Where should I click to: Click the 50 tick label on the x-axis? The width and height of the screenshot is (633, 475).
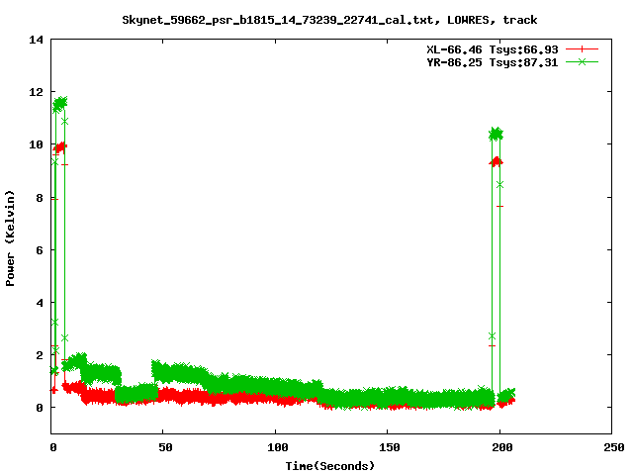click(164, 446)
